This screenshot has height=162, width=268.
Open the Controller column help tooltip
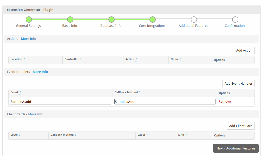pyautogui.click(x=81, y=59)
